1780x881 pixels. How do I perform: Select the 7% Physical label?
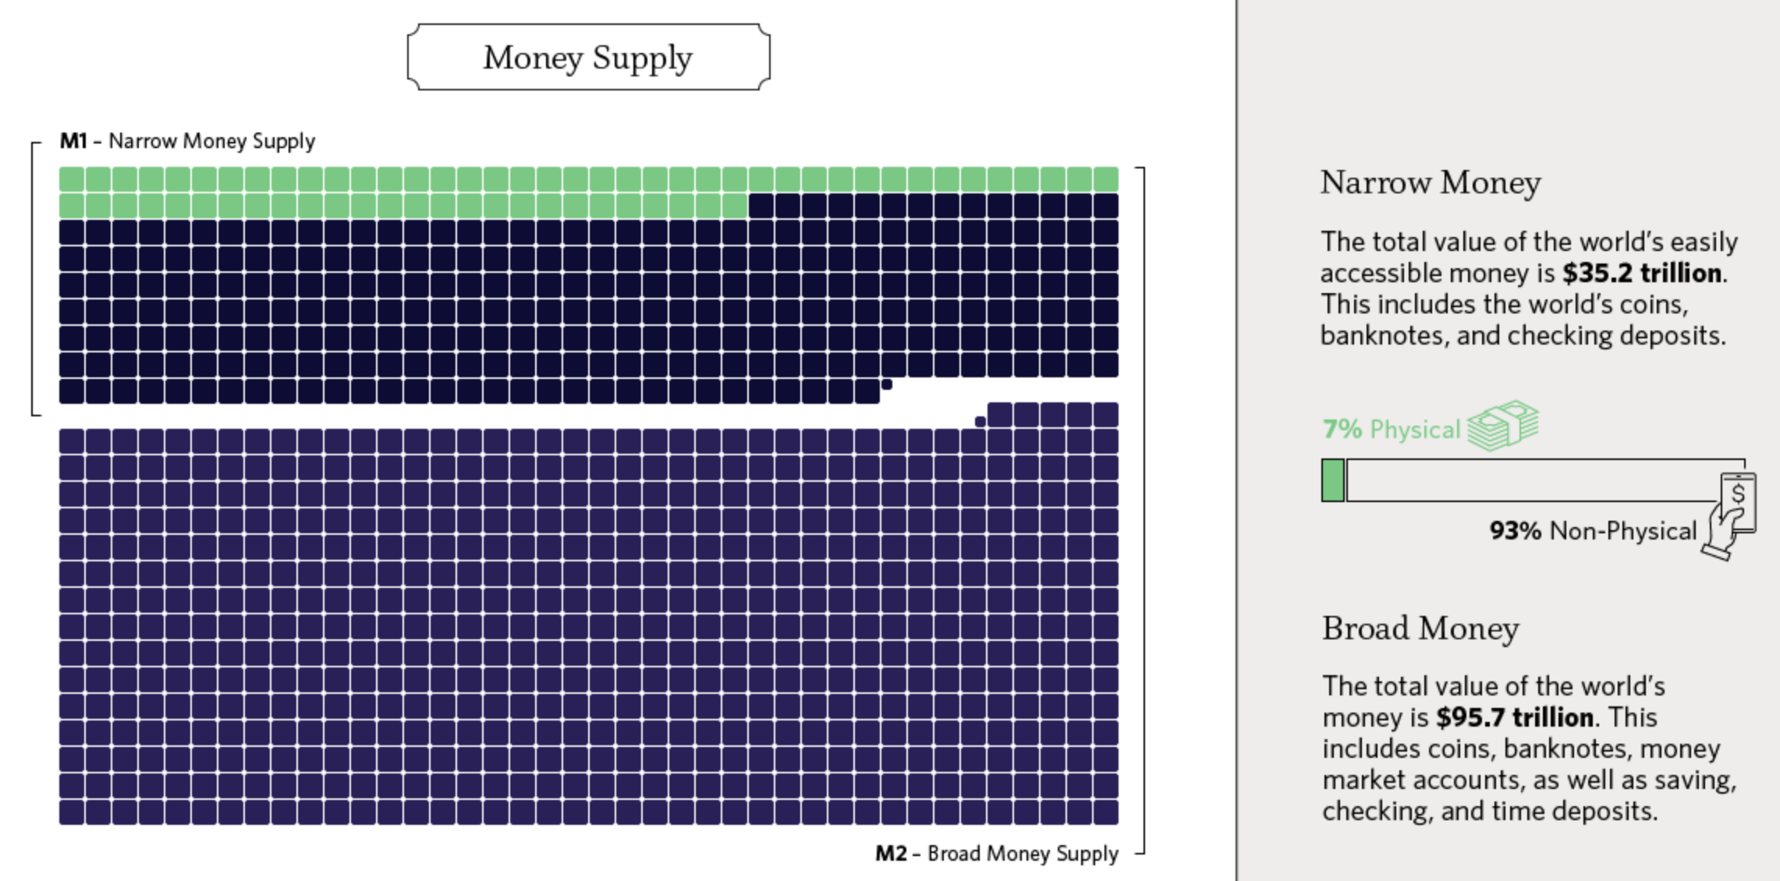pos(1391,430)
